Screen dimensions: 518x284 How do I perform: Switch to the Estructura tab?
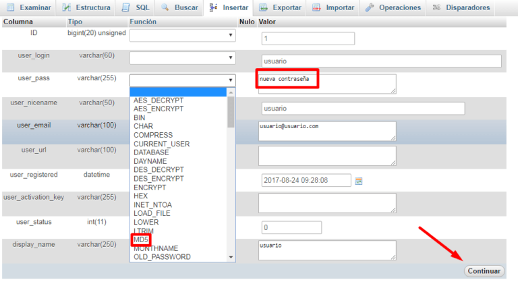coord(86,7)
